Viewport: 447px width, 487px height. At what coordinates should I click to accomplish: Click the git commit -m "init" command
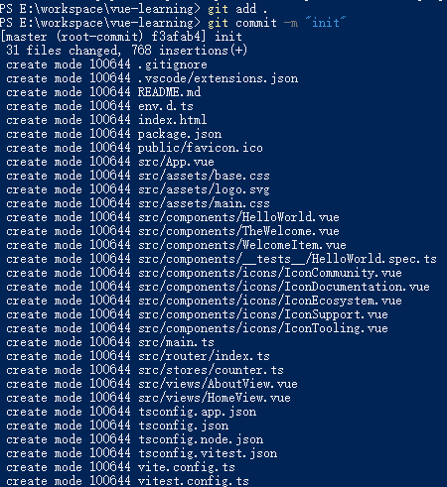click(277, 23)
